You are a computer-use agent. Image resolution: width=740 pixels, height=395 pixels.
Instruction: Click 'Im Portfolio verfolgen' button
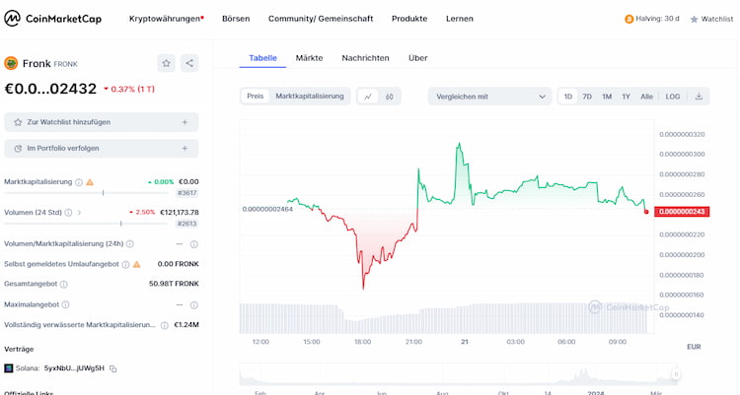pos(102,149)
